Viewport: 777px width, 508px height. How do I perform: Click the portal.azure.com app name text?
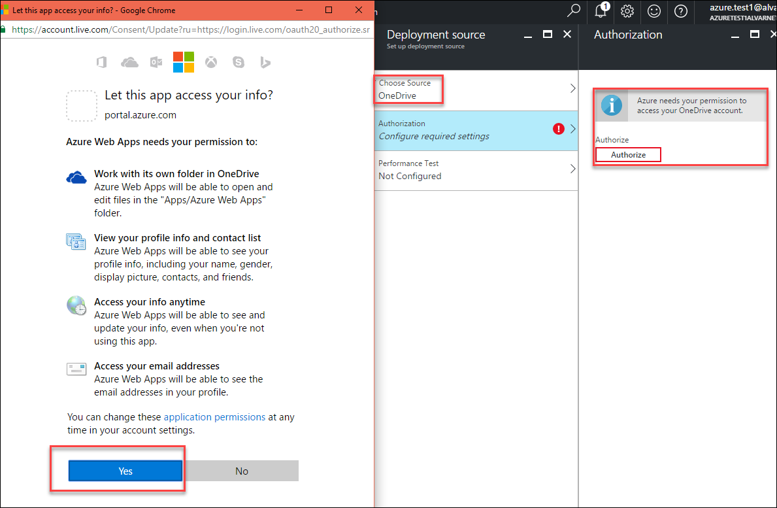coord(141,115)
